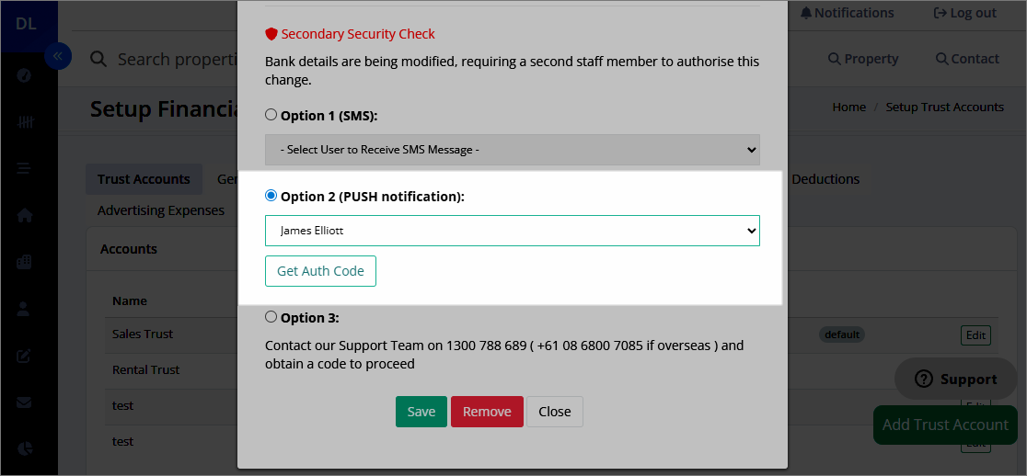
Task: Select Option 3 radio button
Action: tap(271, 317)
